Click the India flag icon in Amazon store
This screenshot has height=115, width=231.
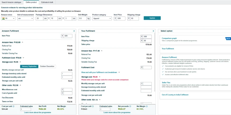(x=3, y=18)
